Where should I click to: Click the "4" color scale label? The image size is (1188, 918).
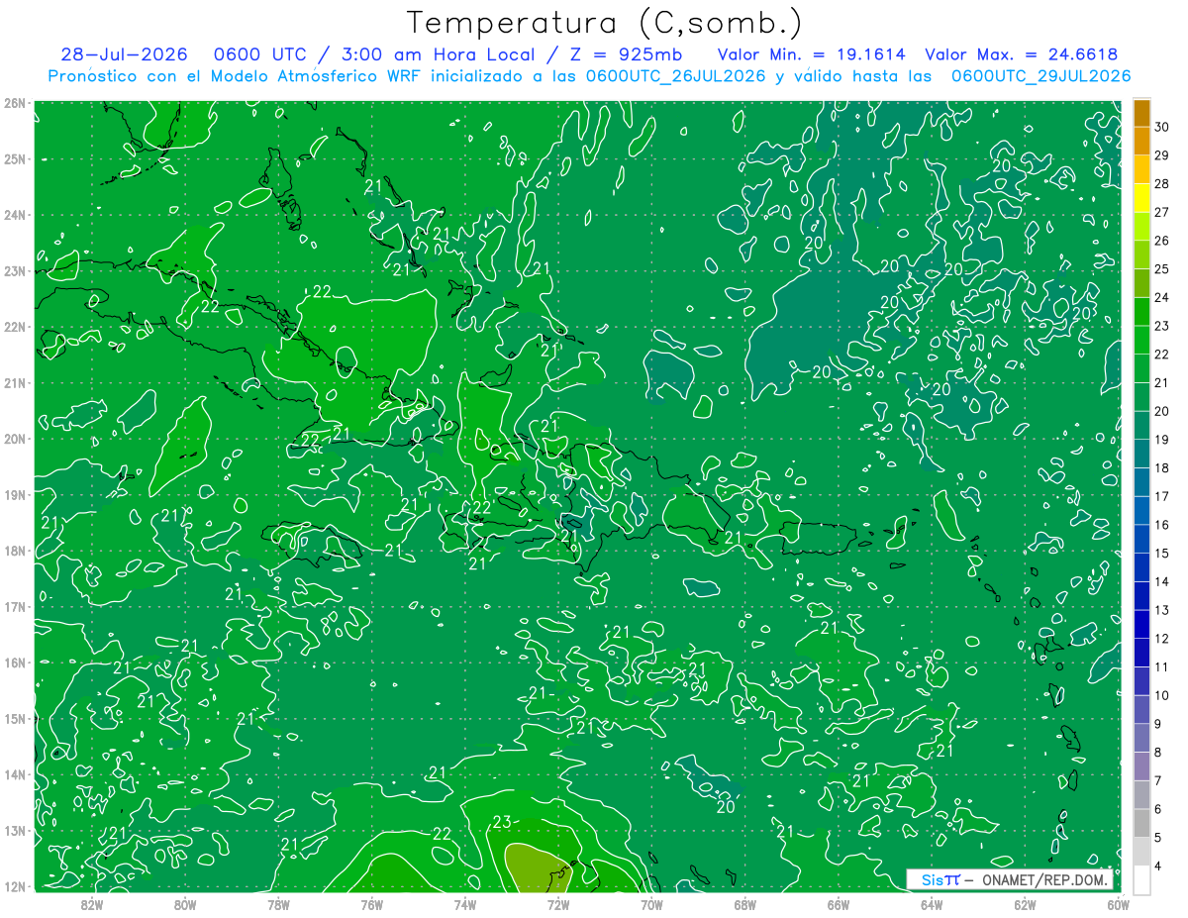click(1158, 867)
